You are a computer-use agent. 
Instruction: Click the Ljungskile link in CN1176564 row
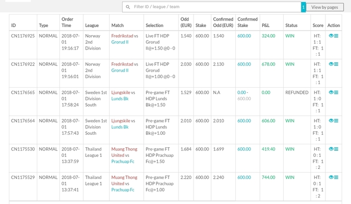click(121, 121)
